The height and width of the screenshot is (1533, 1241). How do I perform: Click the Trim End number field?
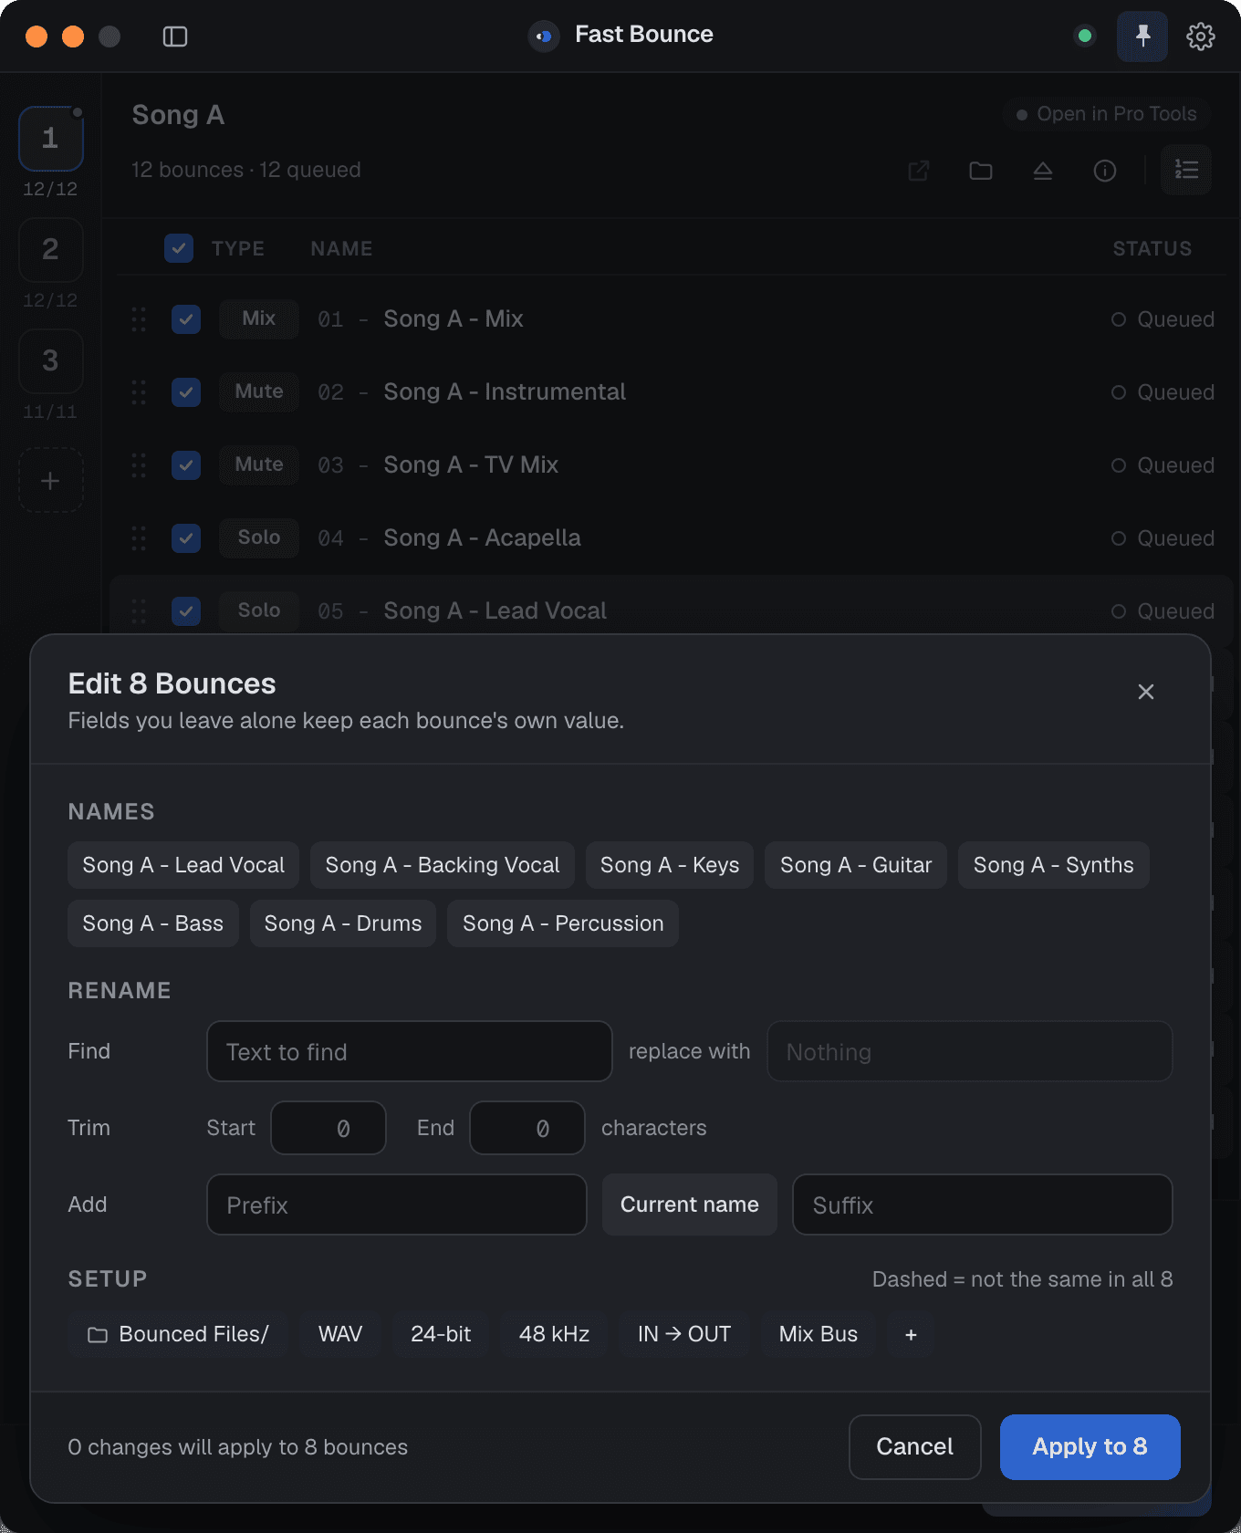527,1128
